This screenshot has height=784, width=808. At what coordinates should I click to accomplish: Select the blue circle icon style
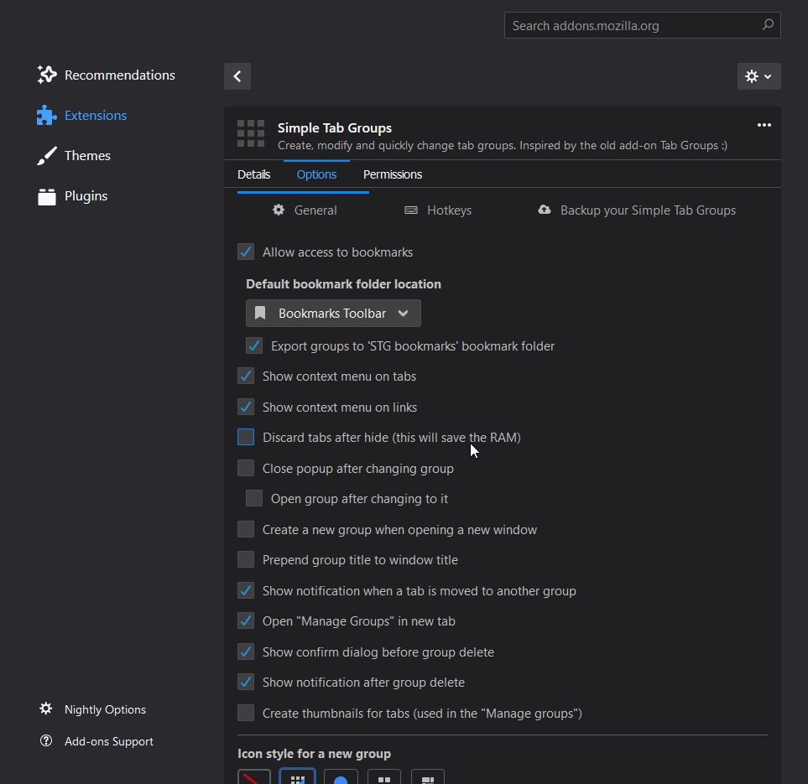341,776
